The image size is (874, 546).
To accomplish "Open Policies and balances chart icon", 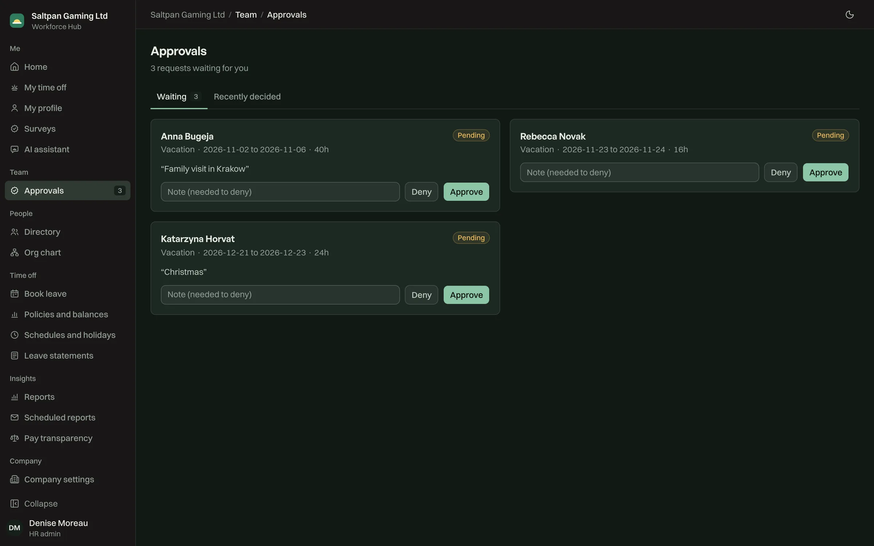I will click(15, 314).
